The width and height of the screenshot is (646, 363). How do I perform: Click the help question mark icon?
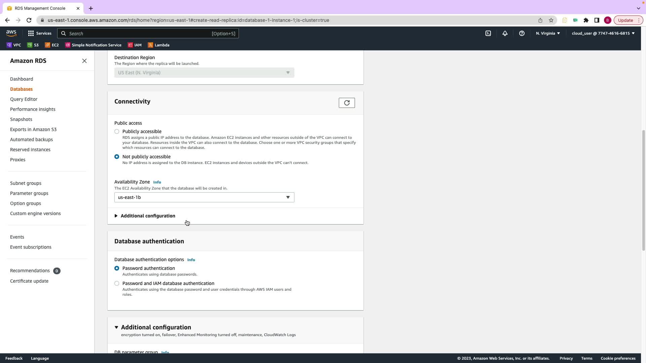tap(522, 33)
